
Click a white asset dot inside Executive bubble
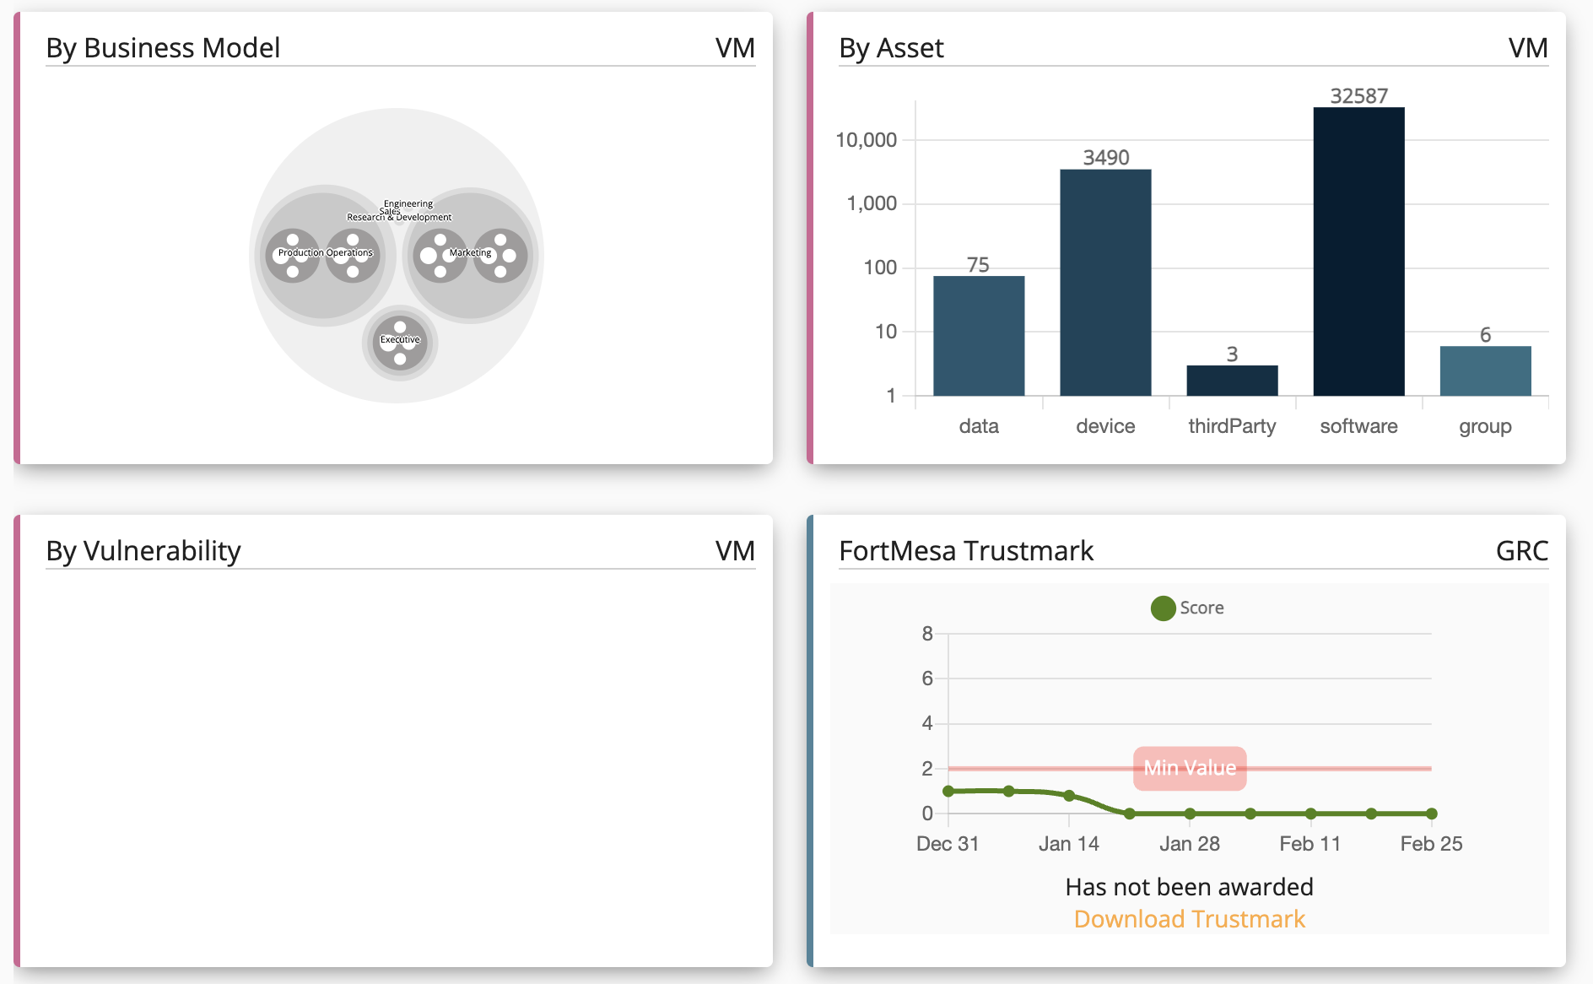click(x=400, y=357)
